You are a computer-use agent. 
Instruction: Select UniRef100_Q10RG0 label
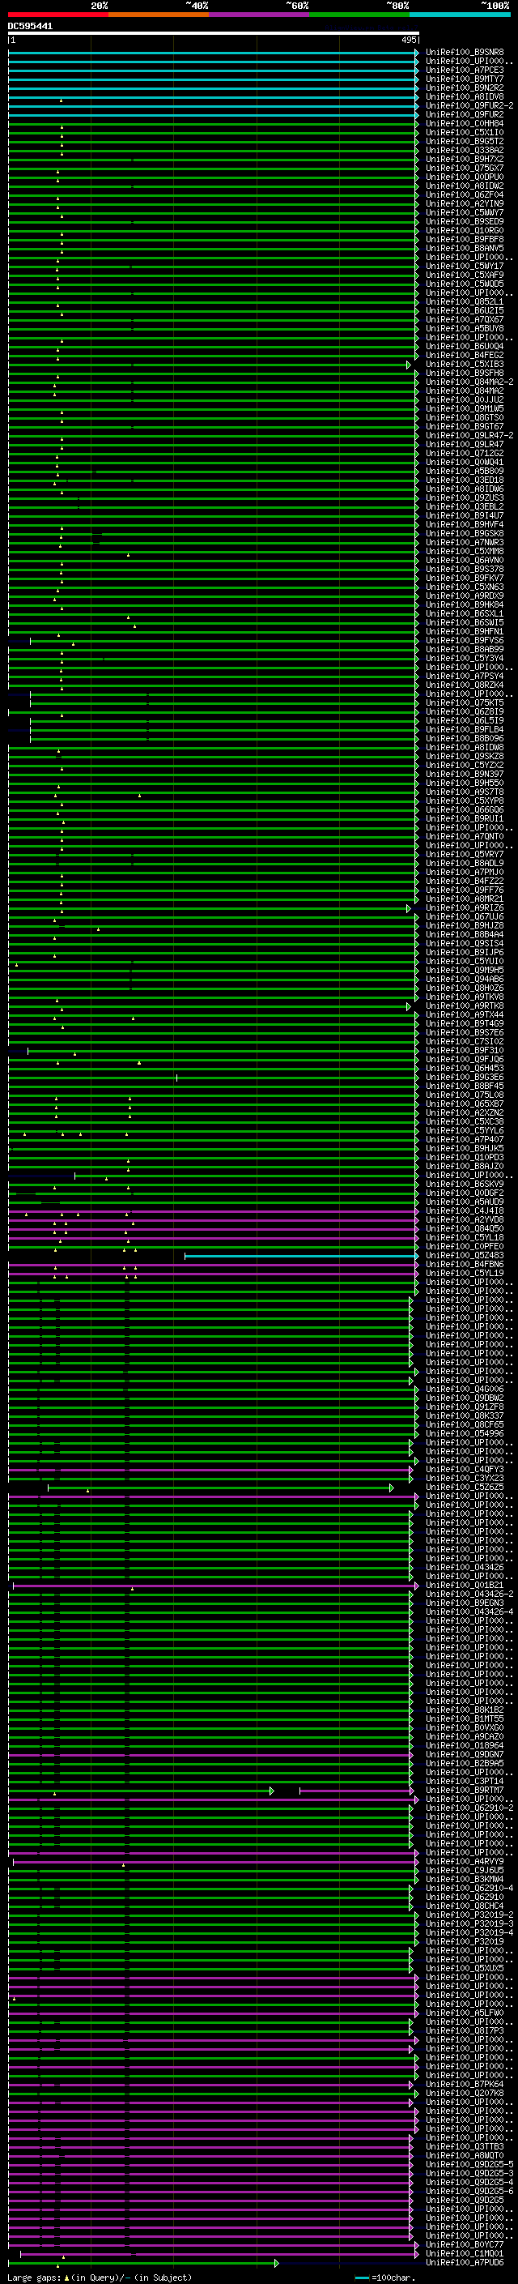(465, 231)
